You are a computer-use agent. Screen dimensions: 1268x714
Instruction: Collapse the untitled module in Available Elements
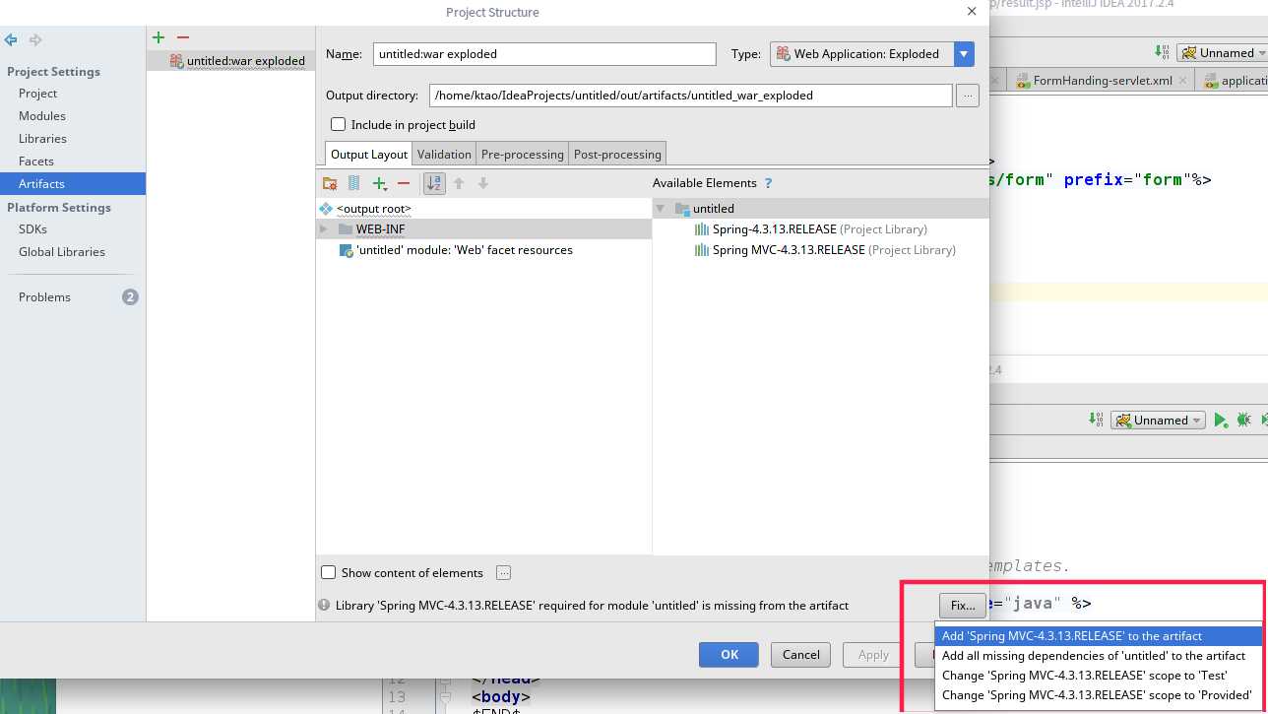click(661, 209)
